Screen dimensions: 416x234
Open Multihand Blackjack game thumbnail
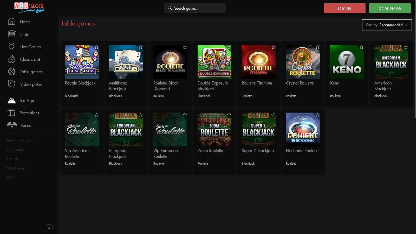click(126, 62)
